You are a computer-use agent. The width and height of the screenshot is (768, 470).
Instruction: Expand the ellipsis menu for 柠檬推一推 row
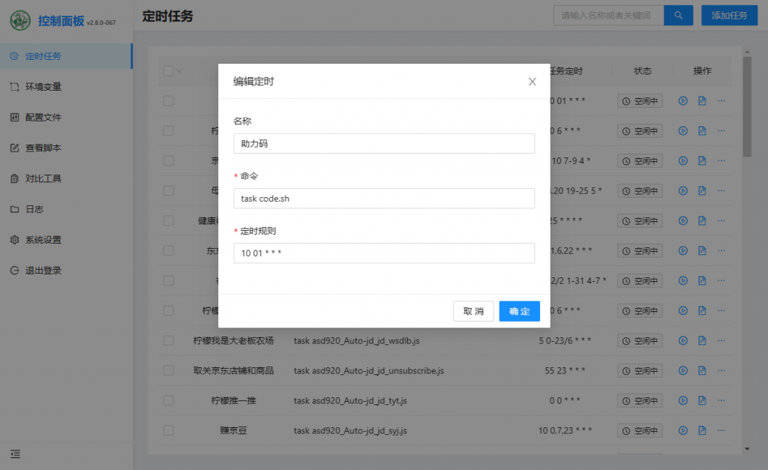pyautogui.click(x=721, y=401)
